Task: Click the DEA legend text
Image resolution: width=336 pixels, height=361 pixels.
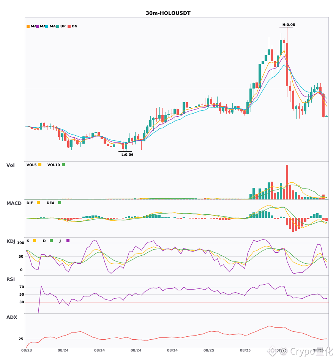Action: coord(50,203)
